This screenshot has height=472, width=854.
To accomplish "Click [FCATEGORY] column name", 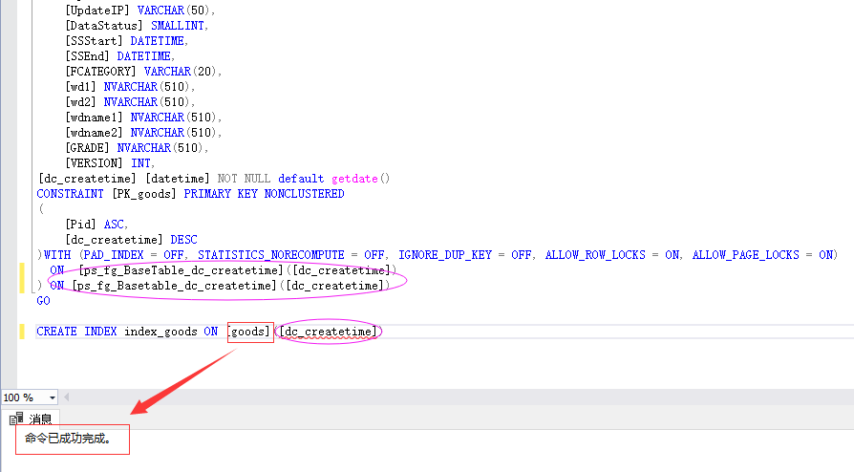I will [x=100, y=72].
